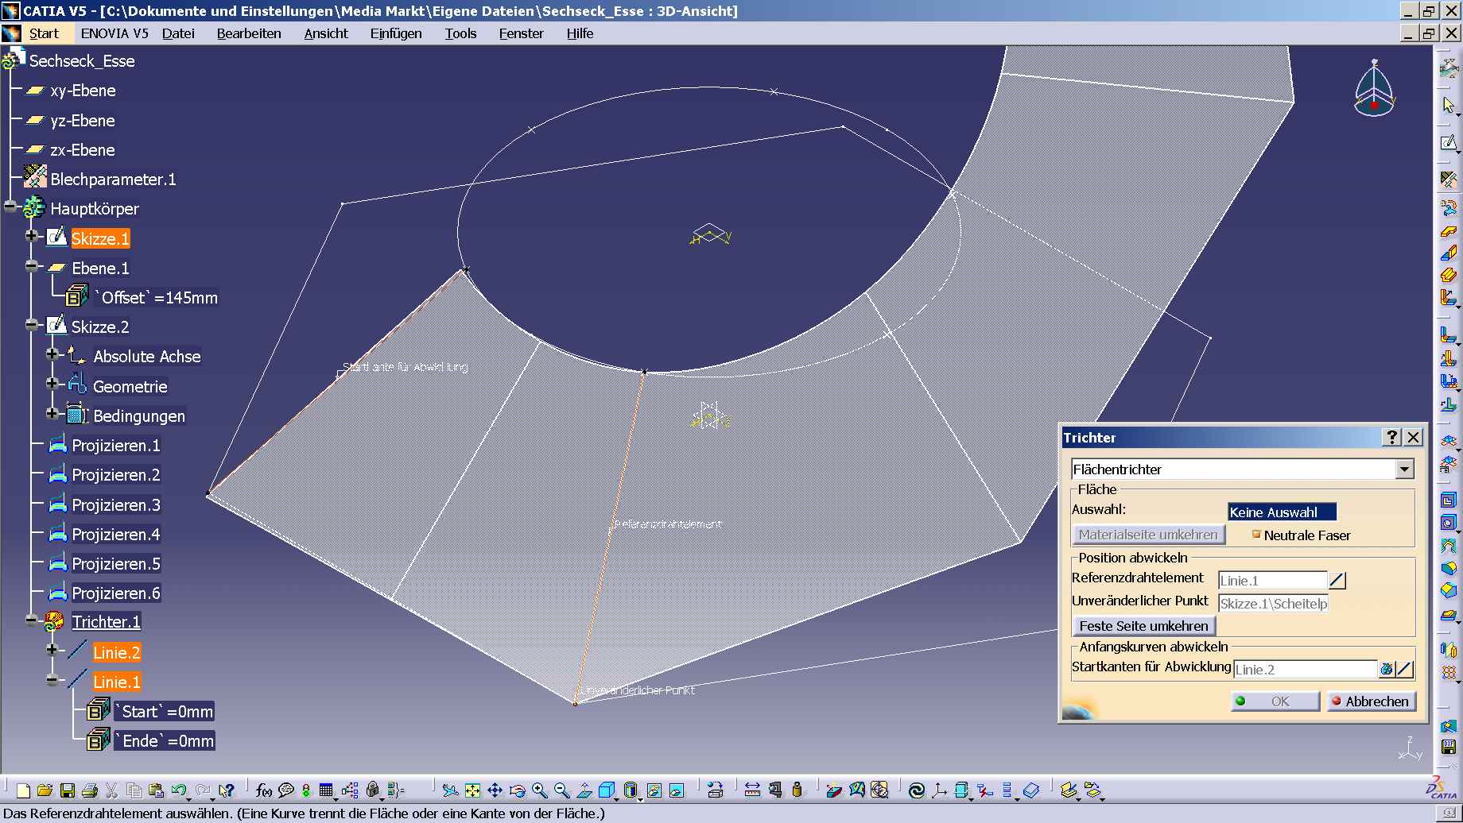This screenshot has height=823, width=1463.
Task: Click the What's This help cursor icon
Action: (x=228, y=790)
